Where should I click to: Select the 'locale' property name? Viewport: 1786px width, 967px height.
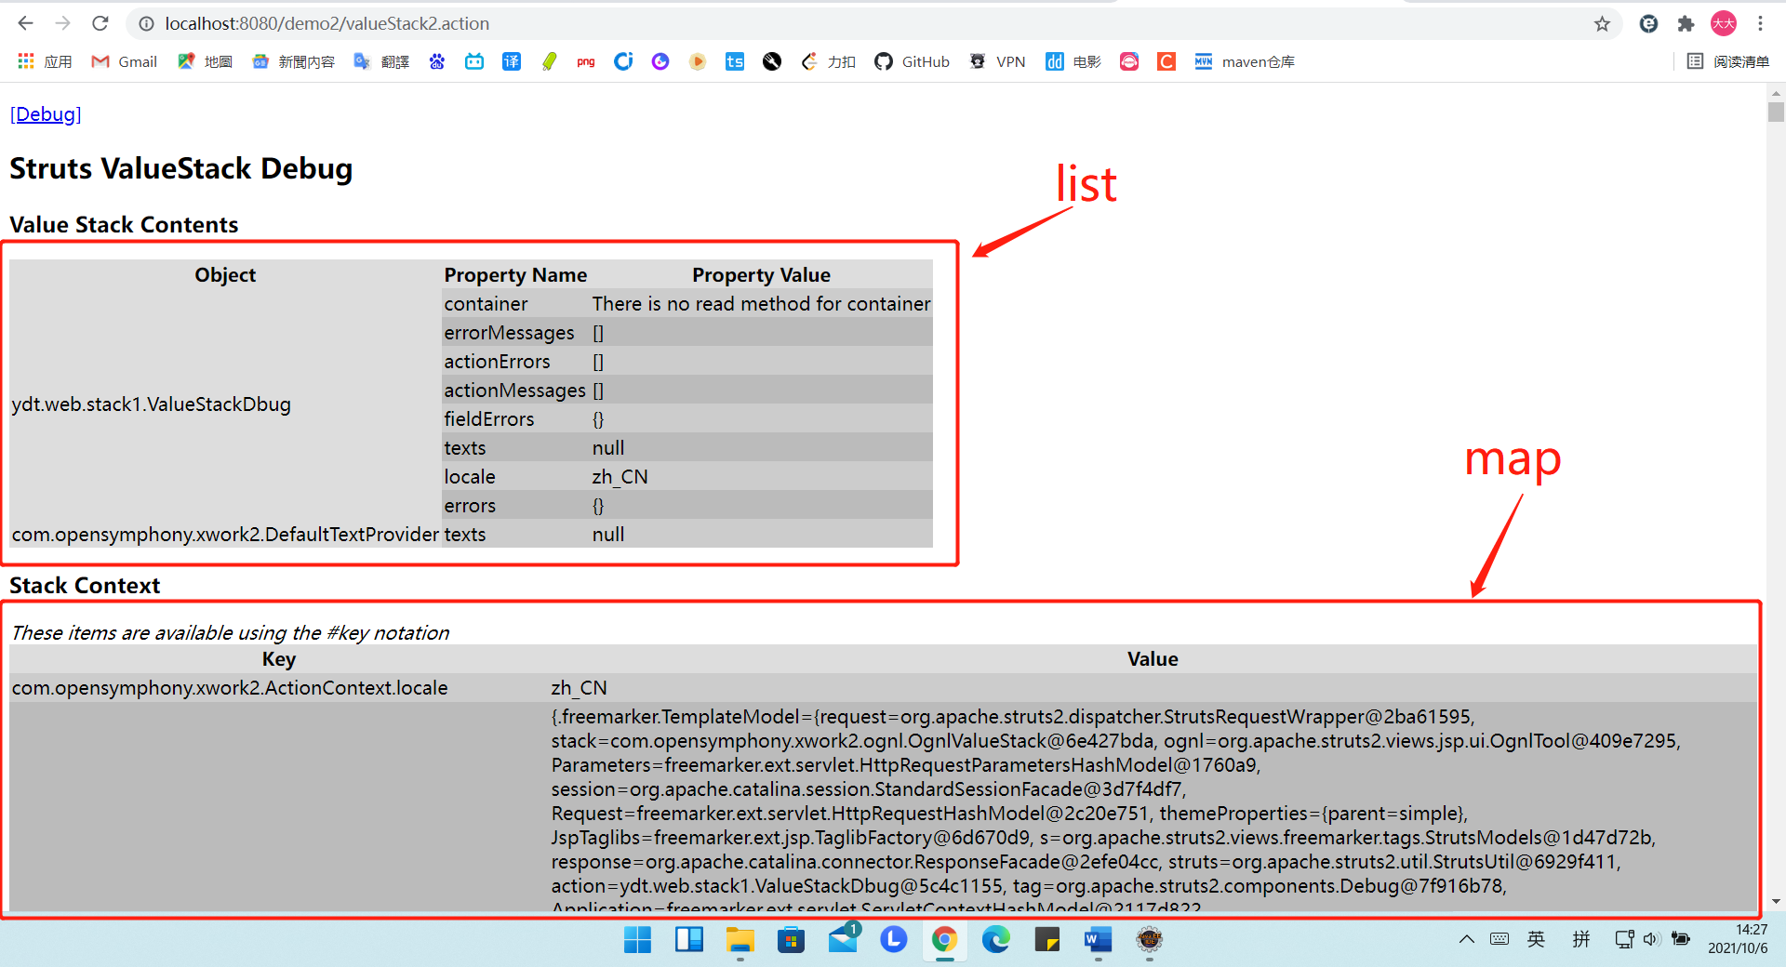click(470, 477)
